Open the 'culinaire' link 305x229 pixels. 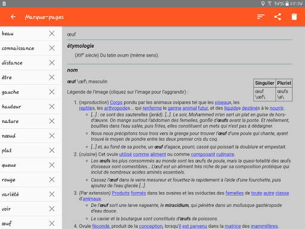click(x=225, y=154)
